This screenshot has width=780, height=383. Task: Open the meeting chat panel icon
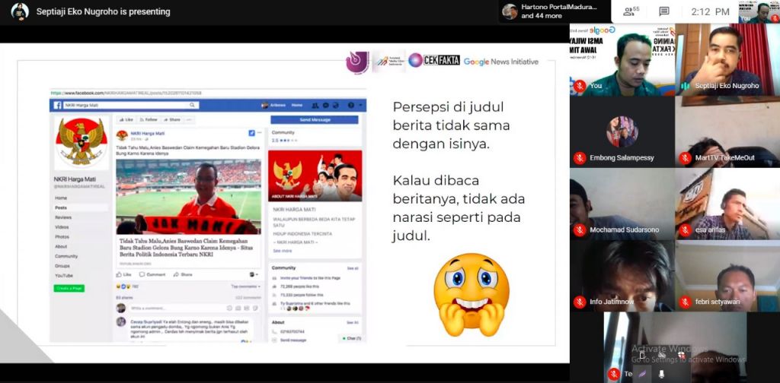click(664, 11)
